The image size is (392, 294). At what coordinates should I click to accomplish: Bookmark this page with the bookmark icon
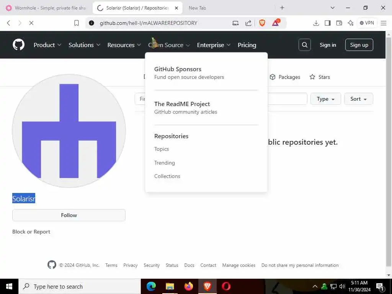(77, 23)
